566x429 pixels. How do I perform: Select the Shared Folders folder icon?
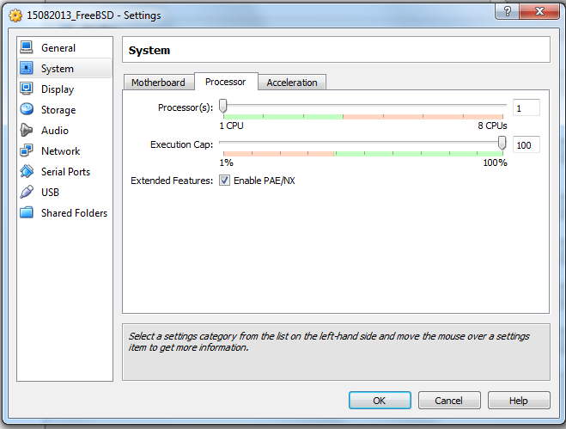(27, 213)
